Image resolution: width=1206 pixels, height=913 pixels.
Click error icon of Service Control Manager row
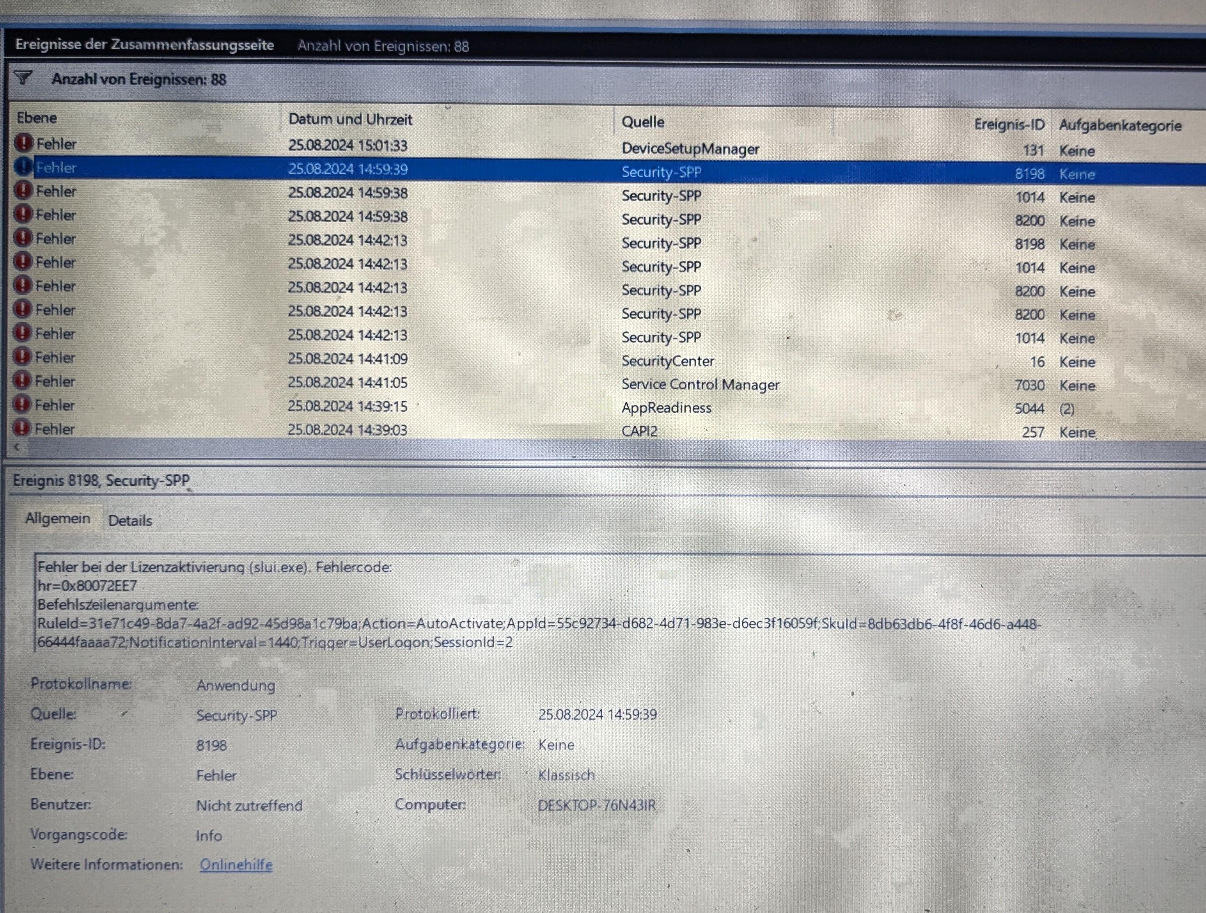[22, 381]
